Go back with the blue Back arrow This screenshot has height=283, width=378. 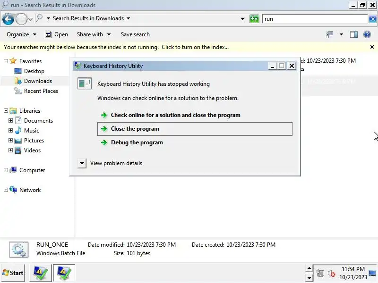tap(8, 19)
